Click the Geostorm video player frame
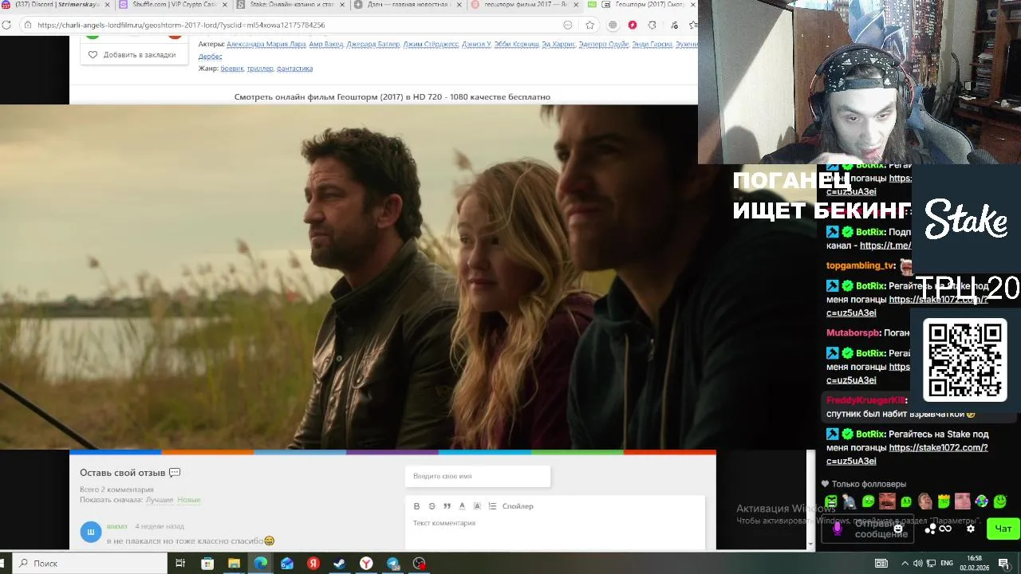 pyautogui.click(x=349, y=277)
